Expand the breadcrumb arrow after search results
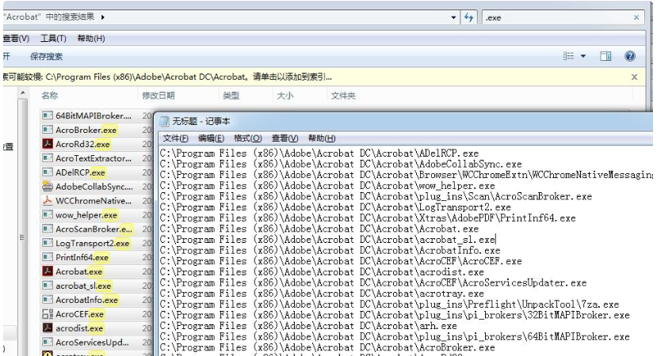 [x=103, y=17]
